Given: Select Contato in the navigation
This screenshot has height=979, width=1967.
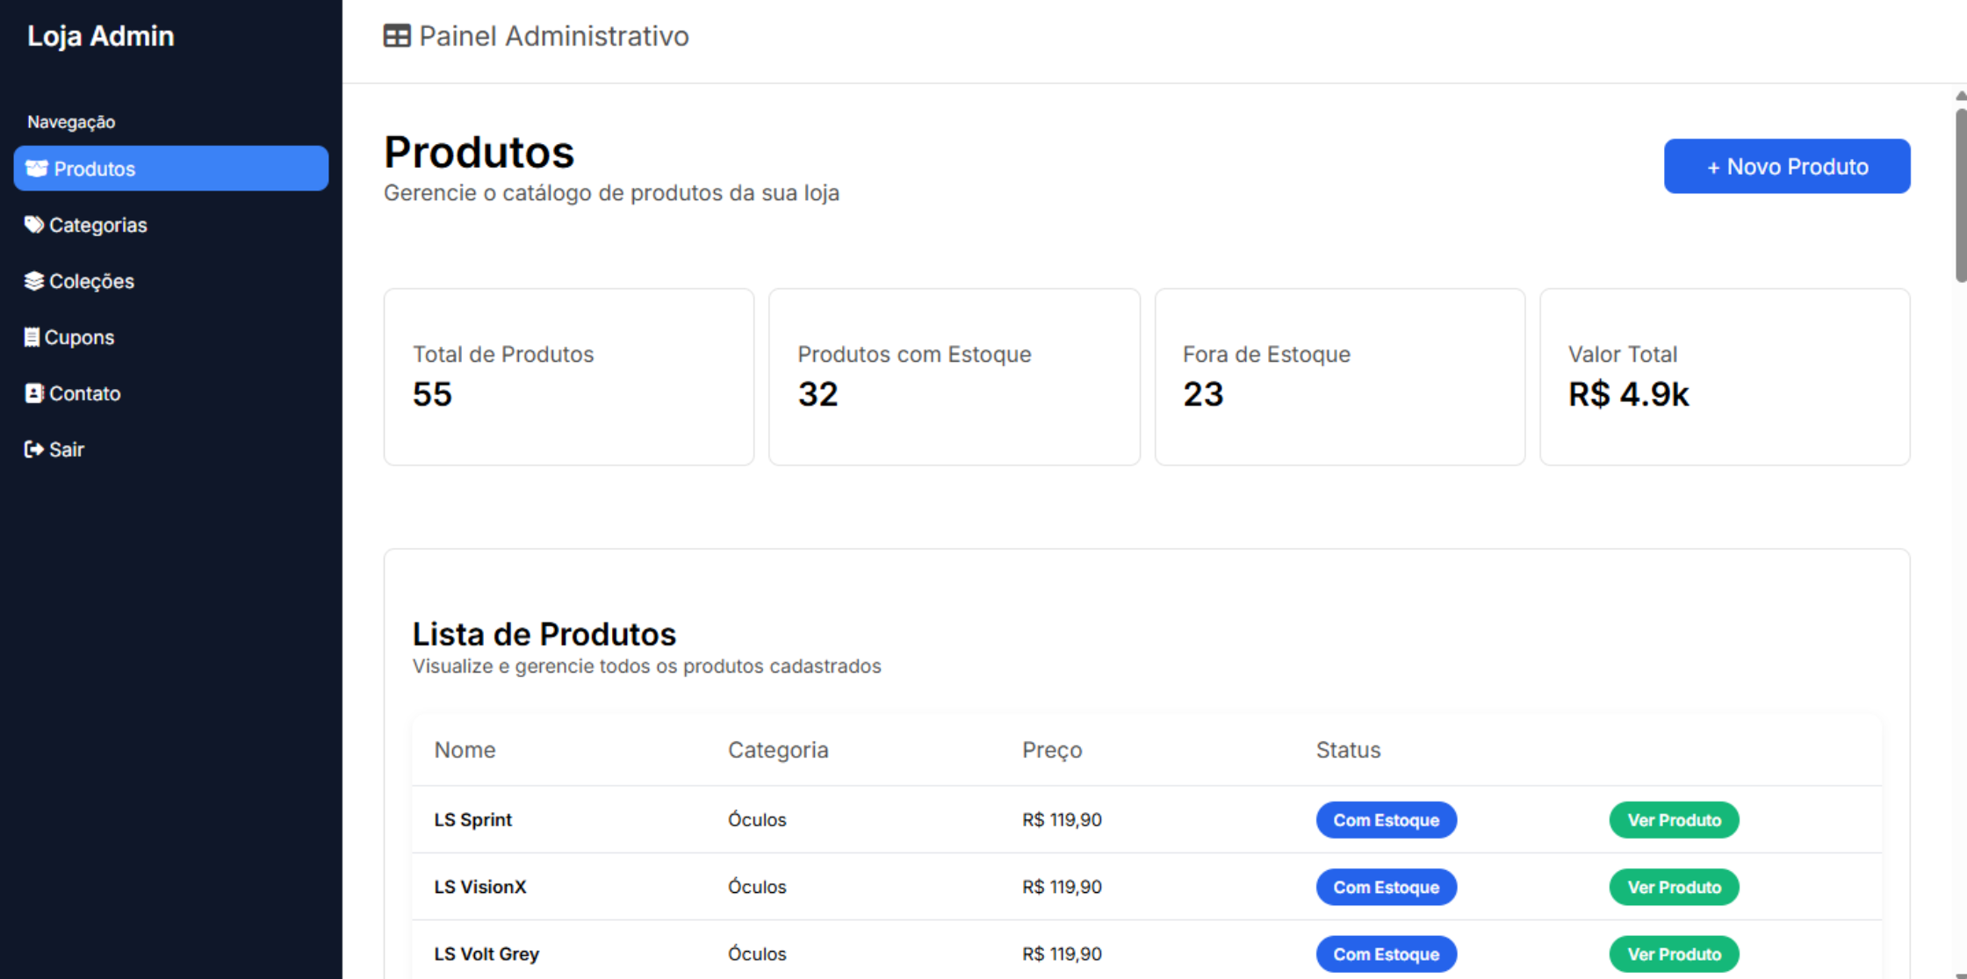Looking at the screenshot, I should 84,393.
